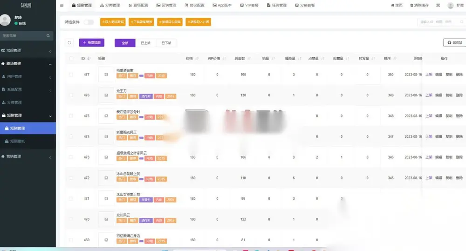Click the first orange import button
This screenshot has width=466, height=251.
[x=113, y=22]
